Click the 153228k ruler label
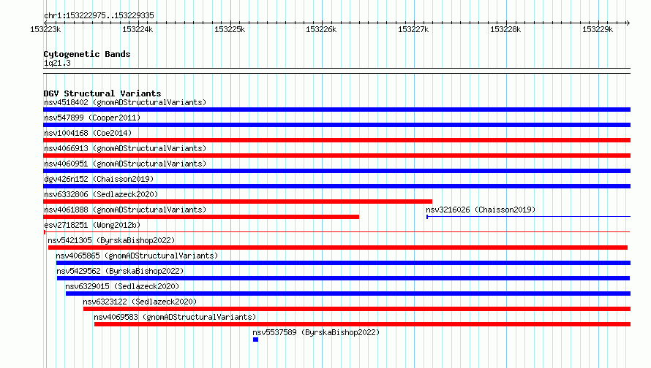The image size is (651, 368). [x=505, y=29]
